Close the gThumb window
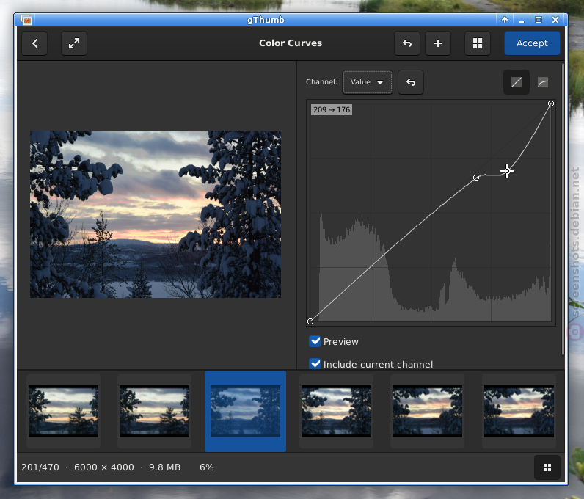 555,20
